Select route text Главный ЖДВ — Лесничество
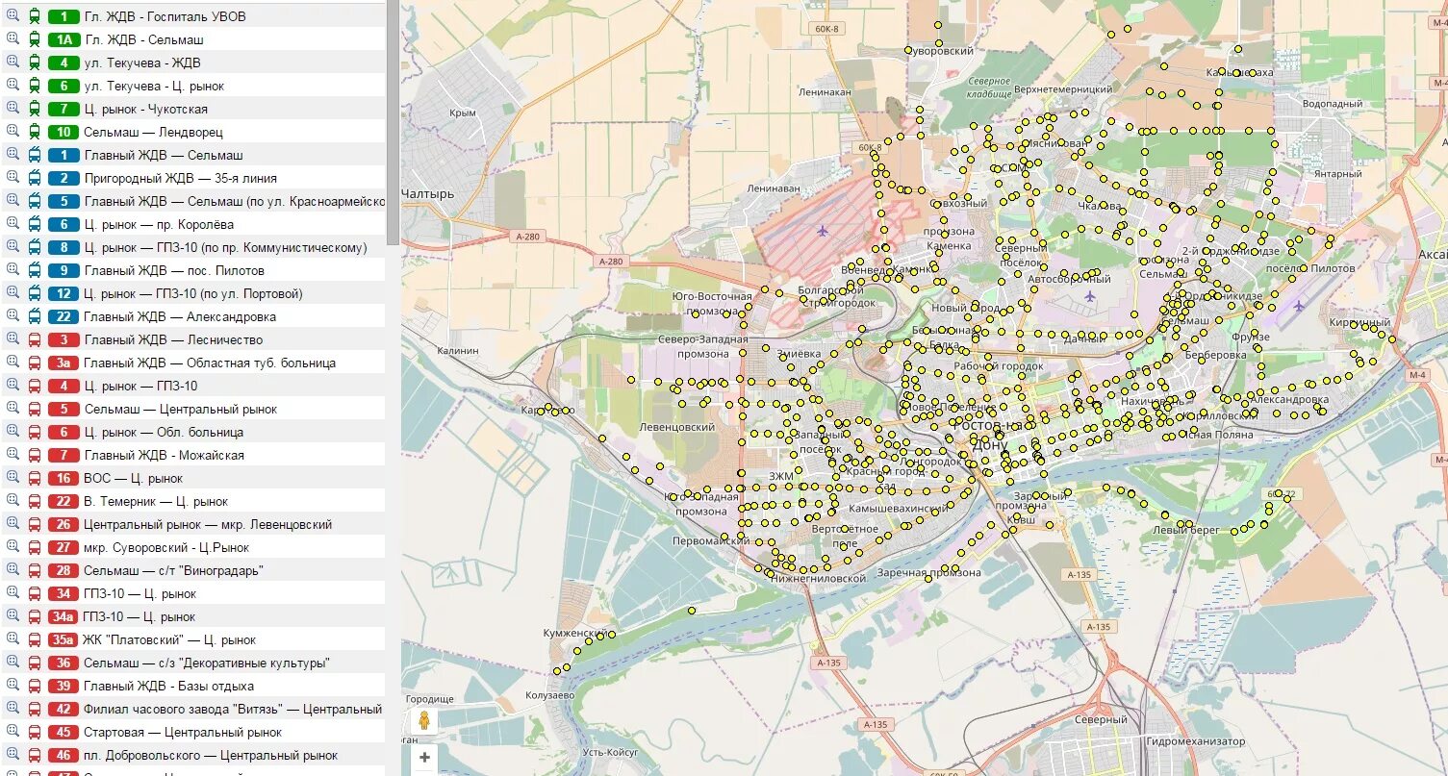This screenshot has width=1448, height=776. [x=173, y=339]
